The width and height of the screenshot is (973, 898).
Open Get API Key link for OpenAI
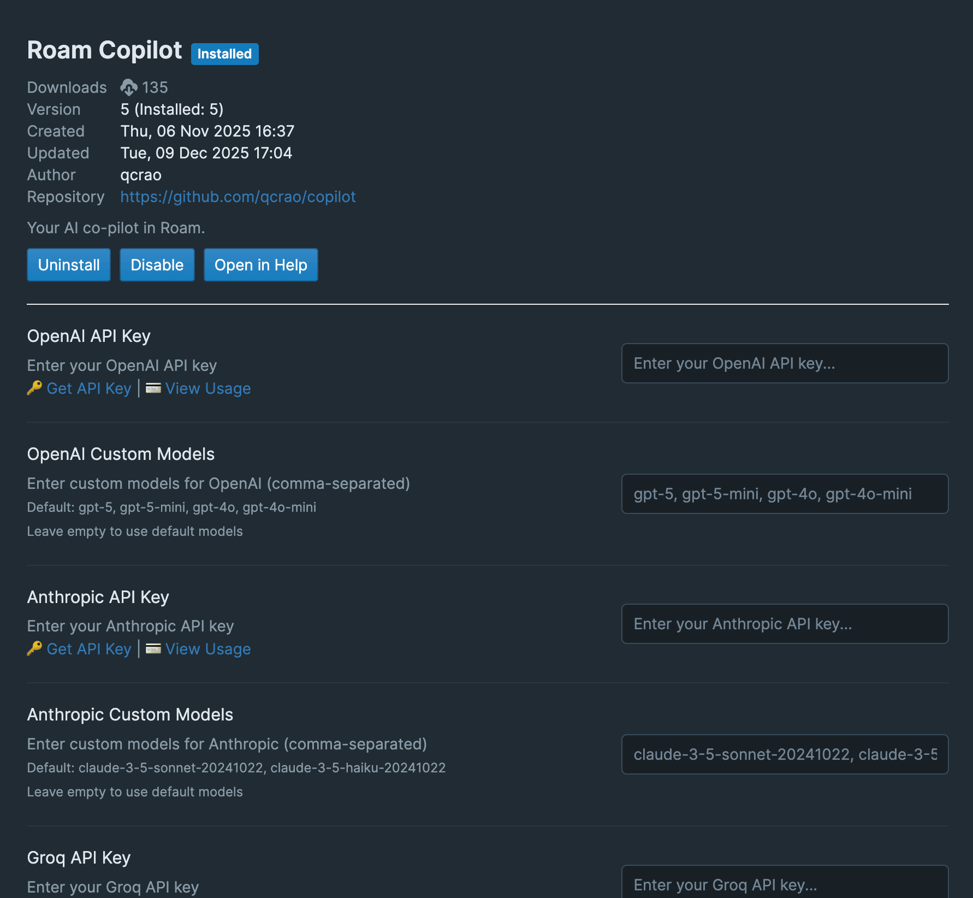(x=89, y=388)
